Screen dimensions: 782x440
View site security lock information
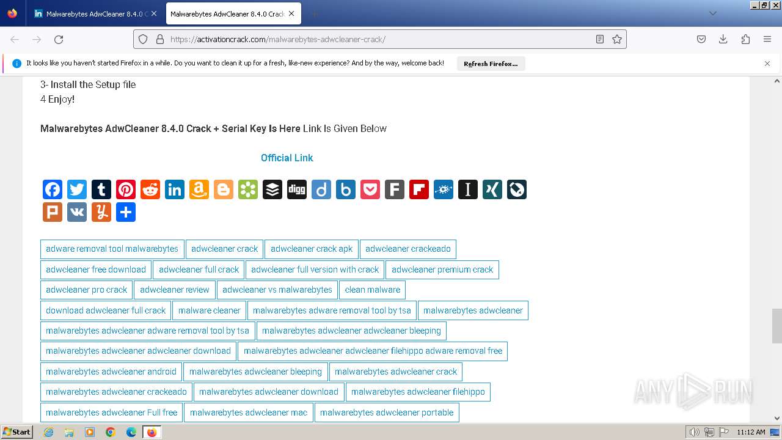coord(160,39)
